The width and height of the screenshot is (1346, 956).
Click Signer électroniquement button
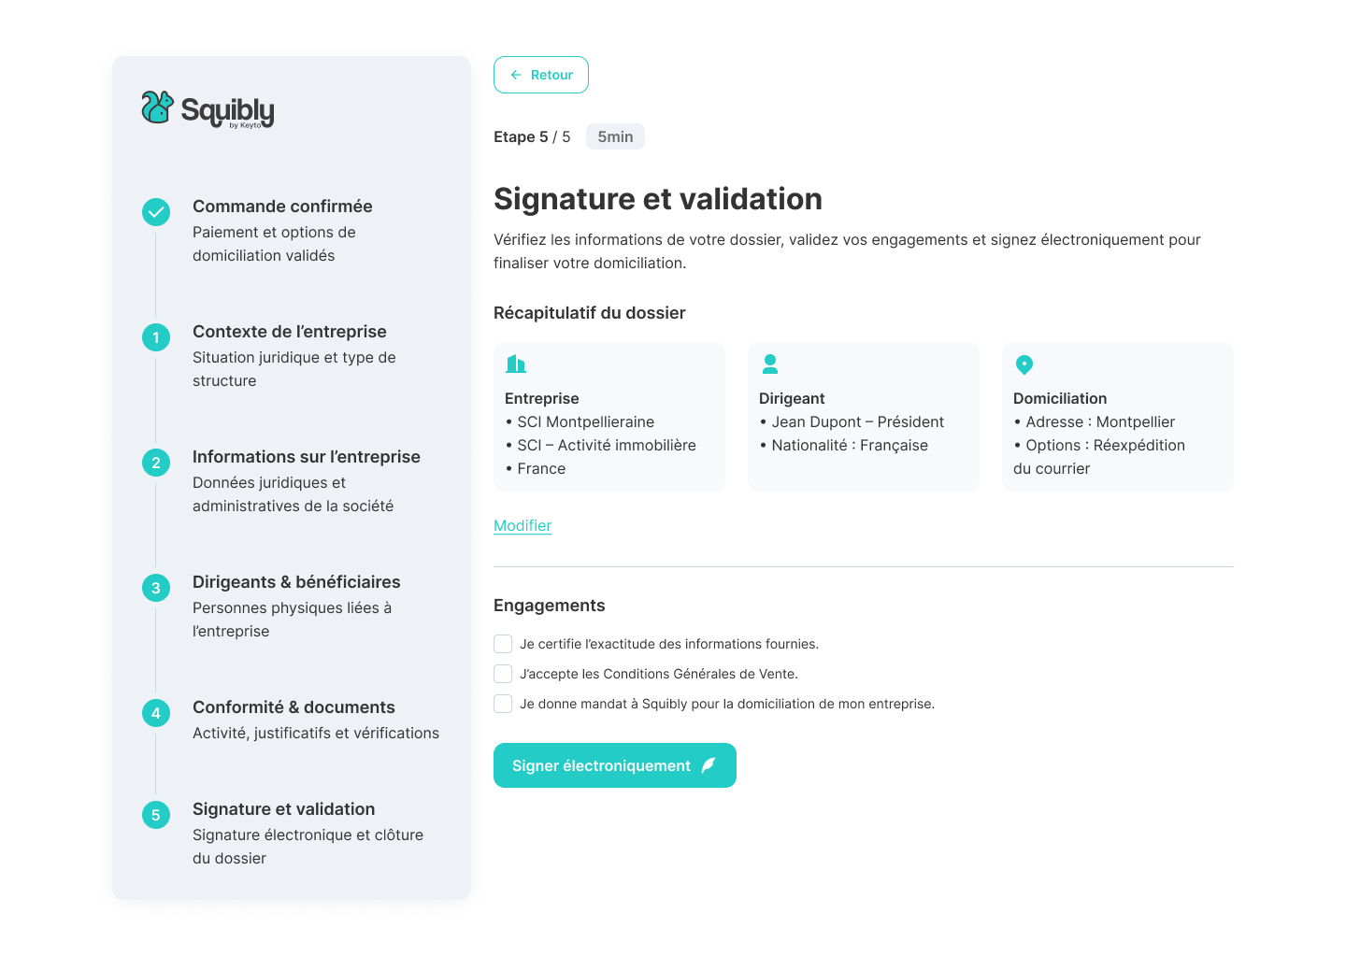tap(614, 765)
